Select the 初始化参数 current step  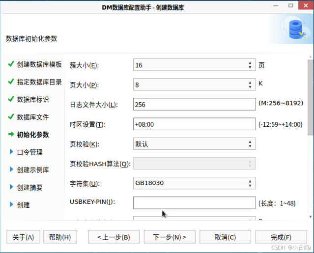(x=33, y=135)
